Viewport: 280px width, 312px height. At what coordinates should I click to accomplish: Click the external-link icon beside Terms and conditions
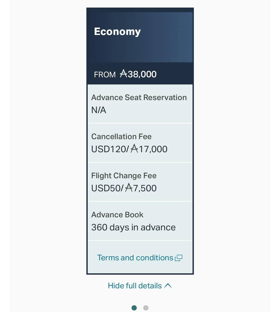179,258
